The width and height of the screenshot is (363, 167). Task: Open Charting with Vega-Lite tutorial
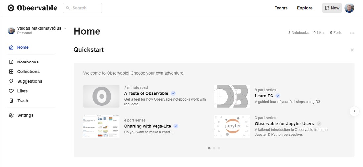point(148,126)
